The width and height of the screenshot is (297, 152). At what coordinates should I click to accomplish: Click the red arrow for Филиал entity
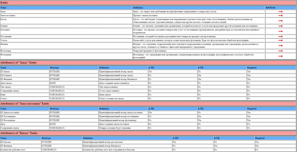click(280, 46)
